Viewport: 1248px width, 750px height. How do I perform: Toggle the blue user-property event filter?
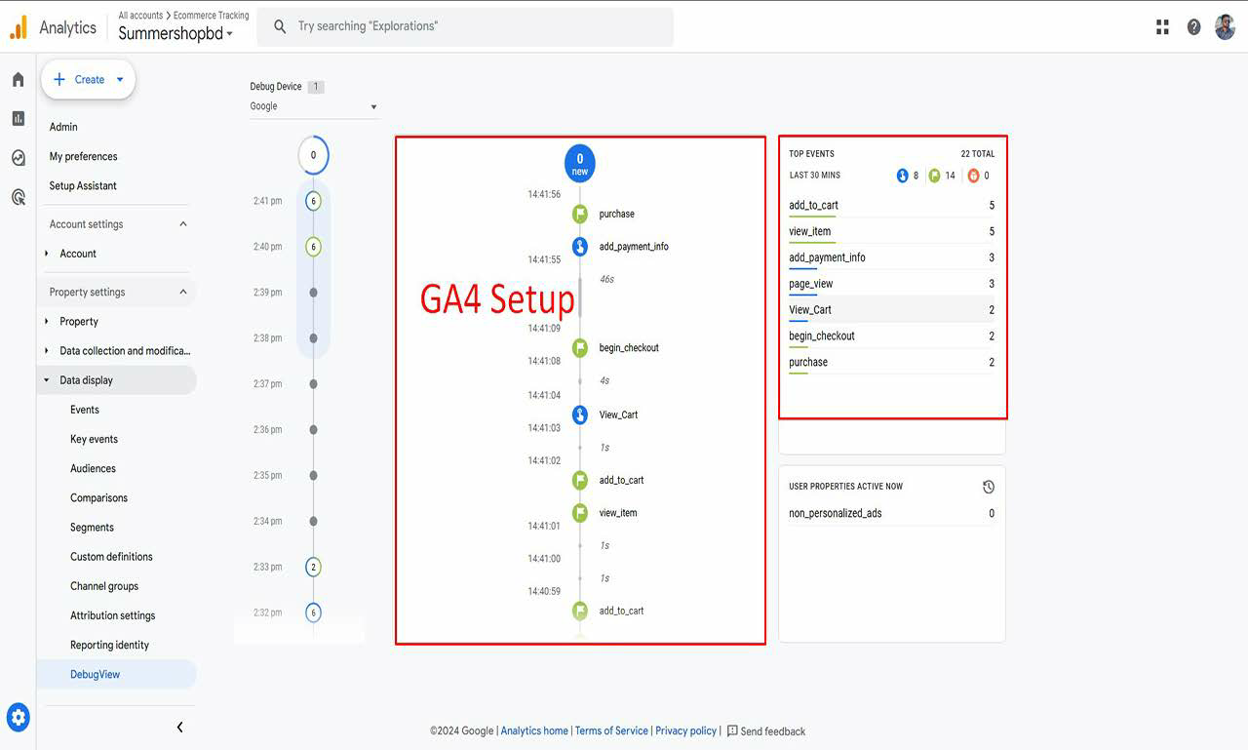coord(902,176)
